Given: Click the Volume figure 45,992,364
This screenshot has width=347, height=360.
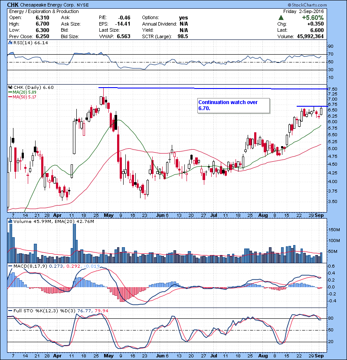Looking at the screenshot, I should coord(310,36).
